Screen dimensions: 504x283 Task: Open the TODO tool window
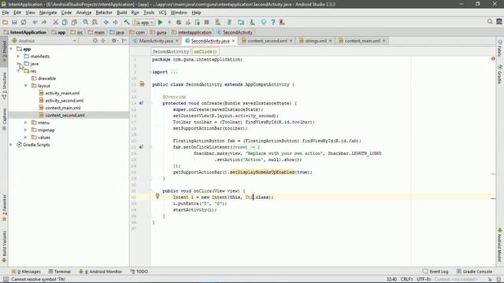click(139, 271)
